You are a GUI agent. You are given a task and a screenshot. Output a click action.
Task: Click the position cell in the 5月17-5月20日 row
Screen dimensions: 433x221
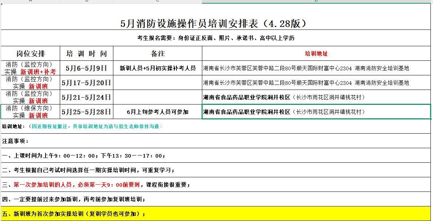tap(30, 83)
